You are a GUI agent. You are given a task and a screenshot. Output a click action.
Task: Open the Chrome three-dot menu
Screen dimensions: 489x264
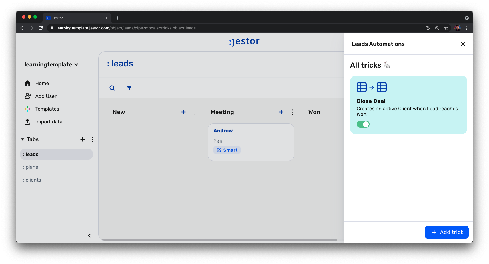(467, 28)
